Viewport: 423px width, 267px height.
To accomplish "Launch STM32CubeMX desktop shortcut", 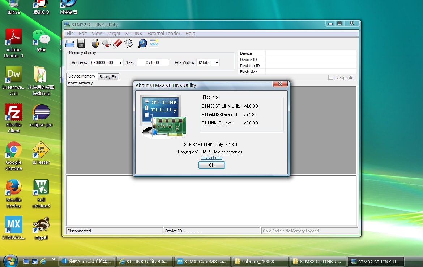I will [14, 228].
